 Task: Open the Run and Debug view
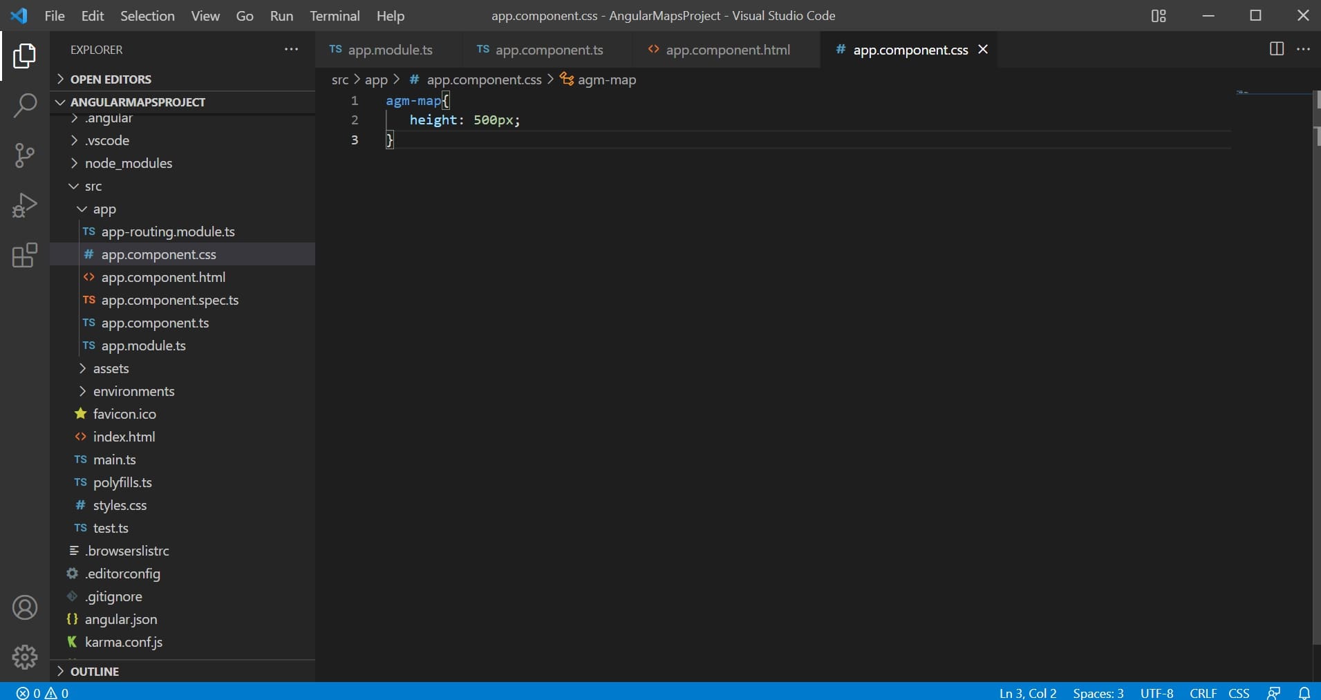point(25,205)
